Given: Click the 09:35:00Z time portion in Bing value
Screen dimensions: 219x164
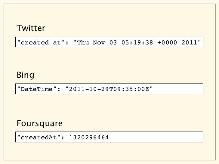Looking at the screenshot, I should tap(129, 89).
